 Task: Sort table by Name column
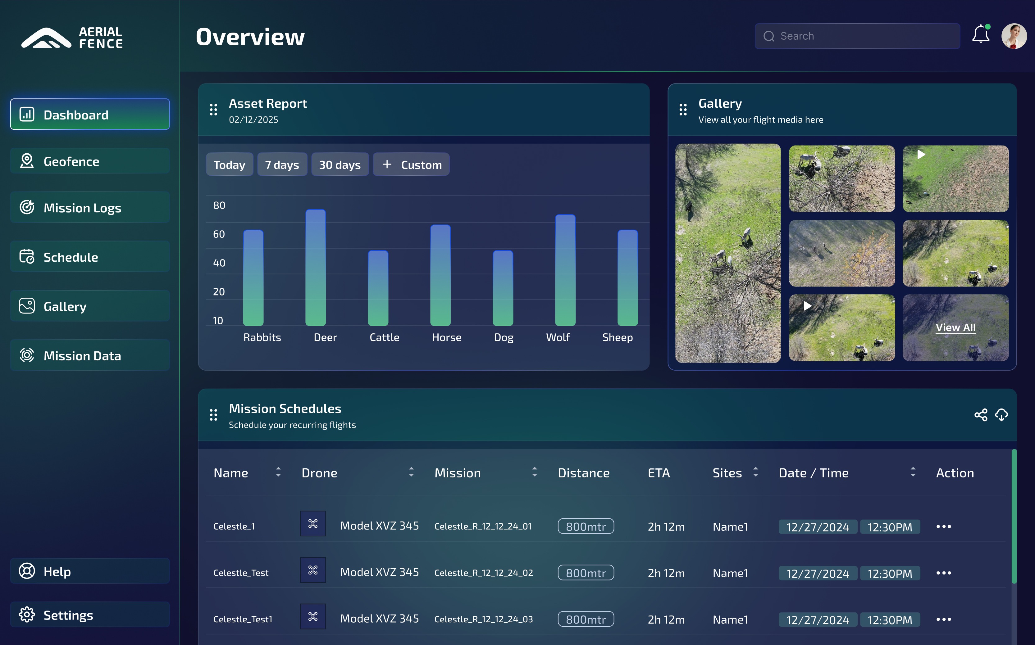click(x=278, y=472)
